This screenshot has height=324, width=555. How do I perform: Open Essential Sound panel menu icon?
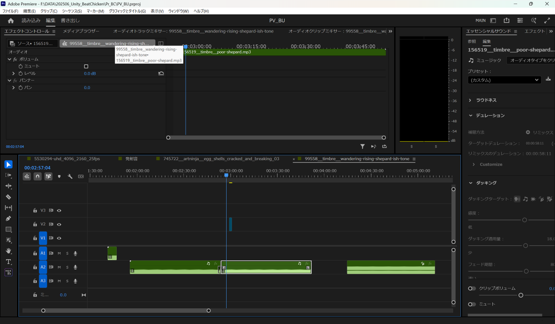(x=515, y=31)
